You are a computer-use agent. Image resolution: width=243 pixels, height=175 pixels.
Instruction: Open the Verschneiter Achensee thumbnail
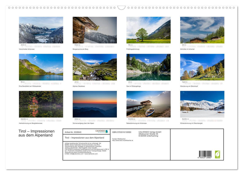pyautogui.click(x=41, y=29)
